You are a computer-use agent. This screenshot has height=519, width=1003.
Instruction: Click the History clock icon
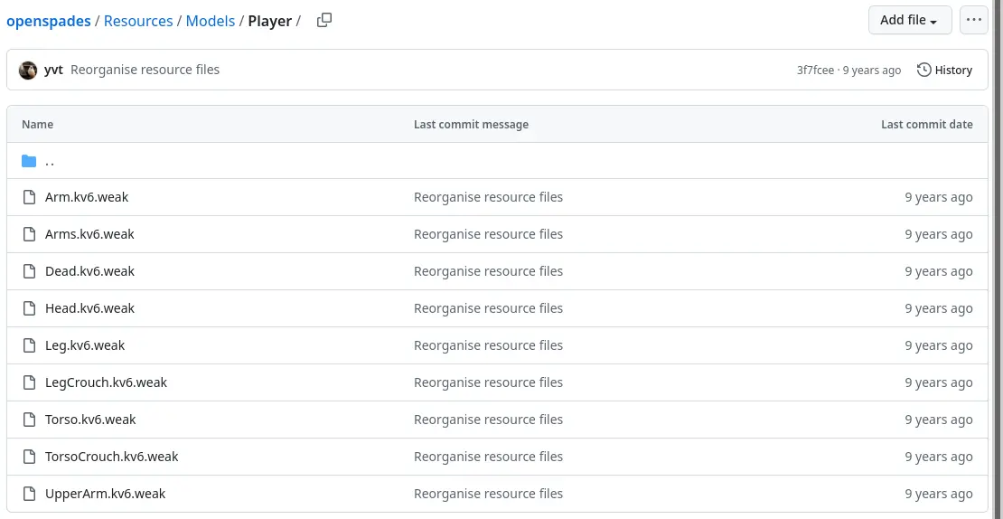click(x=923, y=70)
